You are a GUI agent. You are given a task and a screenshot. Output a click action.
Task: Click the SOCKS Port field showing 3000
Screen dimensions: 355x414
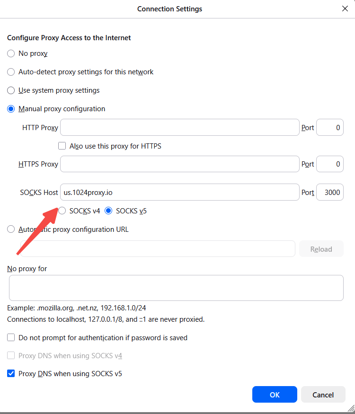(329, 193)
